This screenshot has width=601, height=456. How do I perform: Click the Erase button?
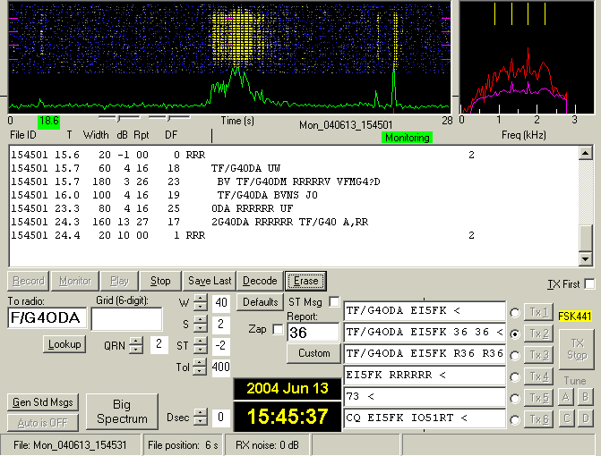(305, 281)
